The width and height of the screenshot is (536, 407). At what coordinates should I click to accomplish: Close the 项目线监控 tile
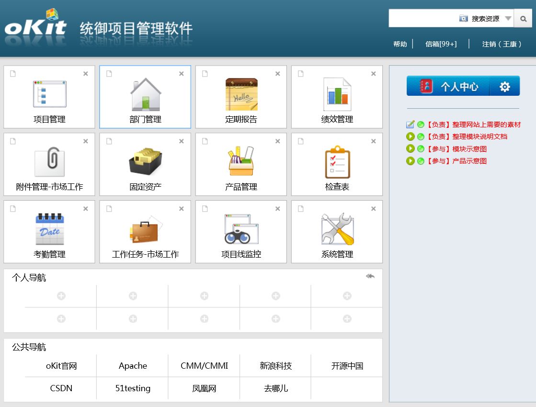pyautogui.click(x=277, y=208)
